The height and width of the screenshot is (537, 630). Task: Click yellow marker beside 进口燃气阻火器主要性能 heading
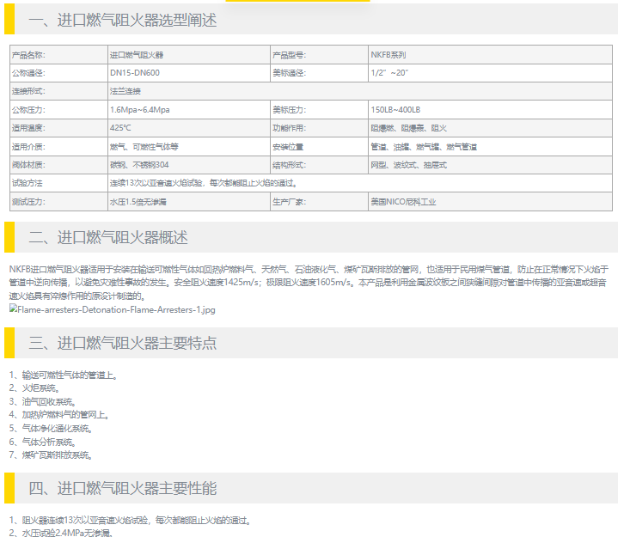point(9,488)
